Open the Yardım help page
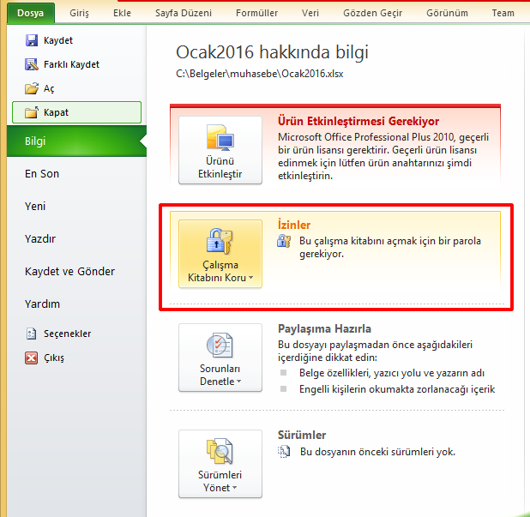Screen dimensions: 530x517 tap(42, 304)
